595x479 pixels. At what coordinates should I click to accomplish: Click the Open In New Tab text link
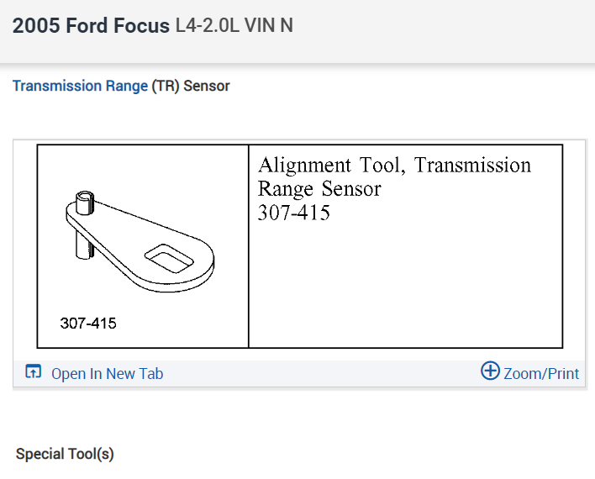(x=107, y=374)
